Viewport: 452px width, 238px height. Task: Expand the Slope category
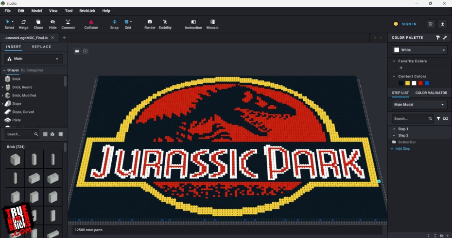pos(2,103)
